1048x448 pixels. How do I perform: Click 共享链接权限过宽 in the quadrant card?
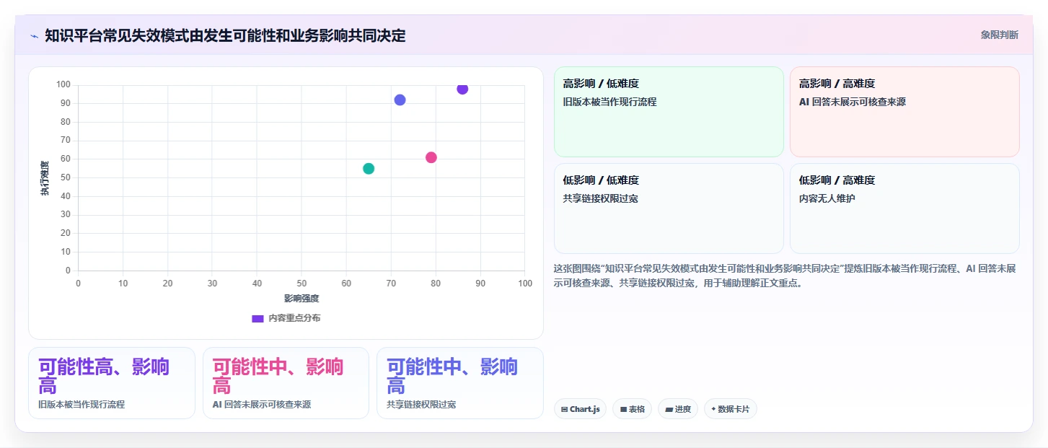600,198
